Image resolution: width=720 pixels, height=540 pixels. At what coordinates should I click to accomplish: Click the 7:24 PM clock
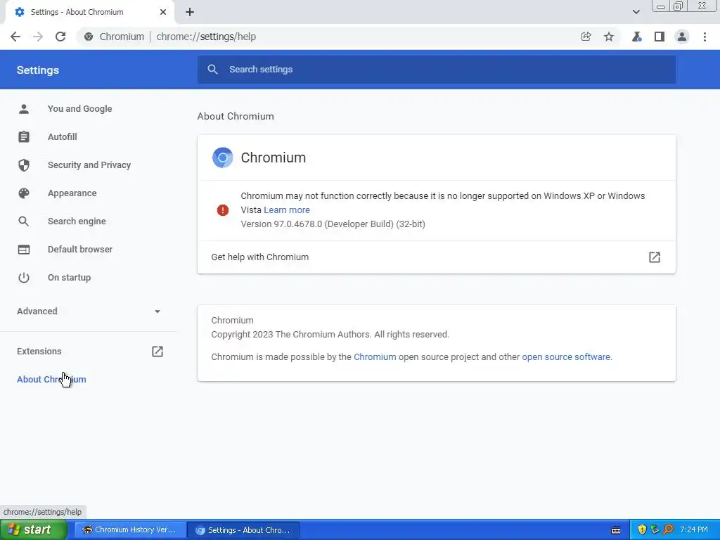coord(694,530)
